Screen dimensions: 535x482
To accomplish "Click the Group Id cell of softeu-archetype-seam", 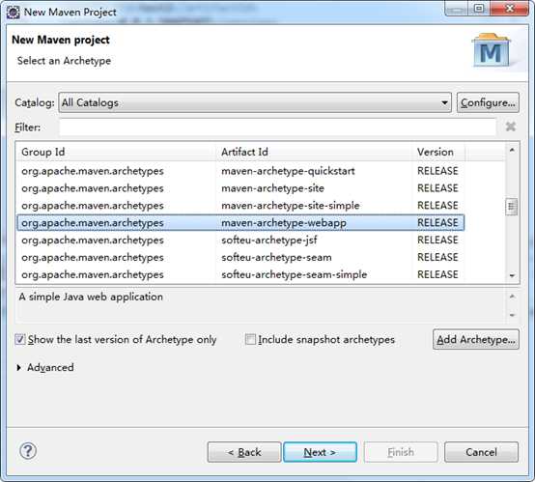I will 93,258.
